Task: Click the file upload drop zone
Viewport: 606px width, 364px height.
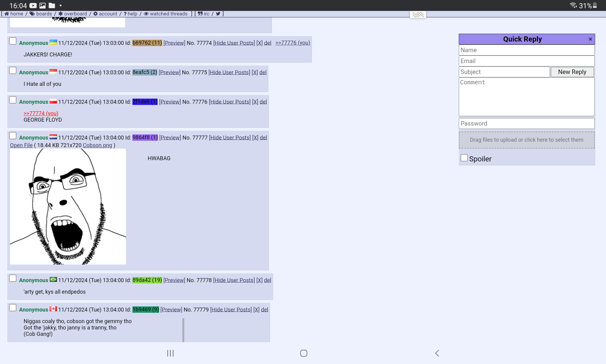Action: [526, 140]
